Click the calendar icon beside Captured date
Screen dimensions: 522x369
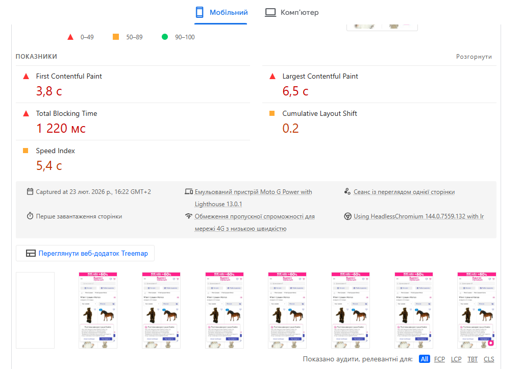click(30, 192)
